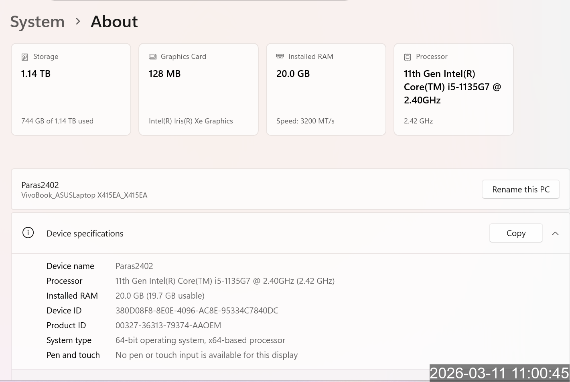Click the Device specifications section title
The width and height of the screenshot is (570, 382).
85,234
